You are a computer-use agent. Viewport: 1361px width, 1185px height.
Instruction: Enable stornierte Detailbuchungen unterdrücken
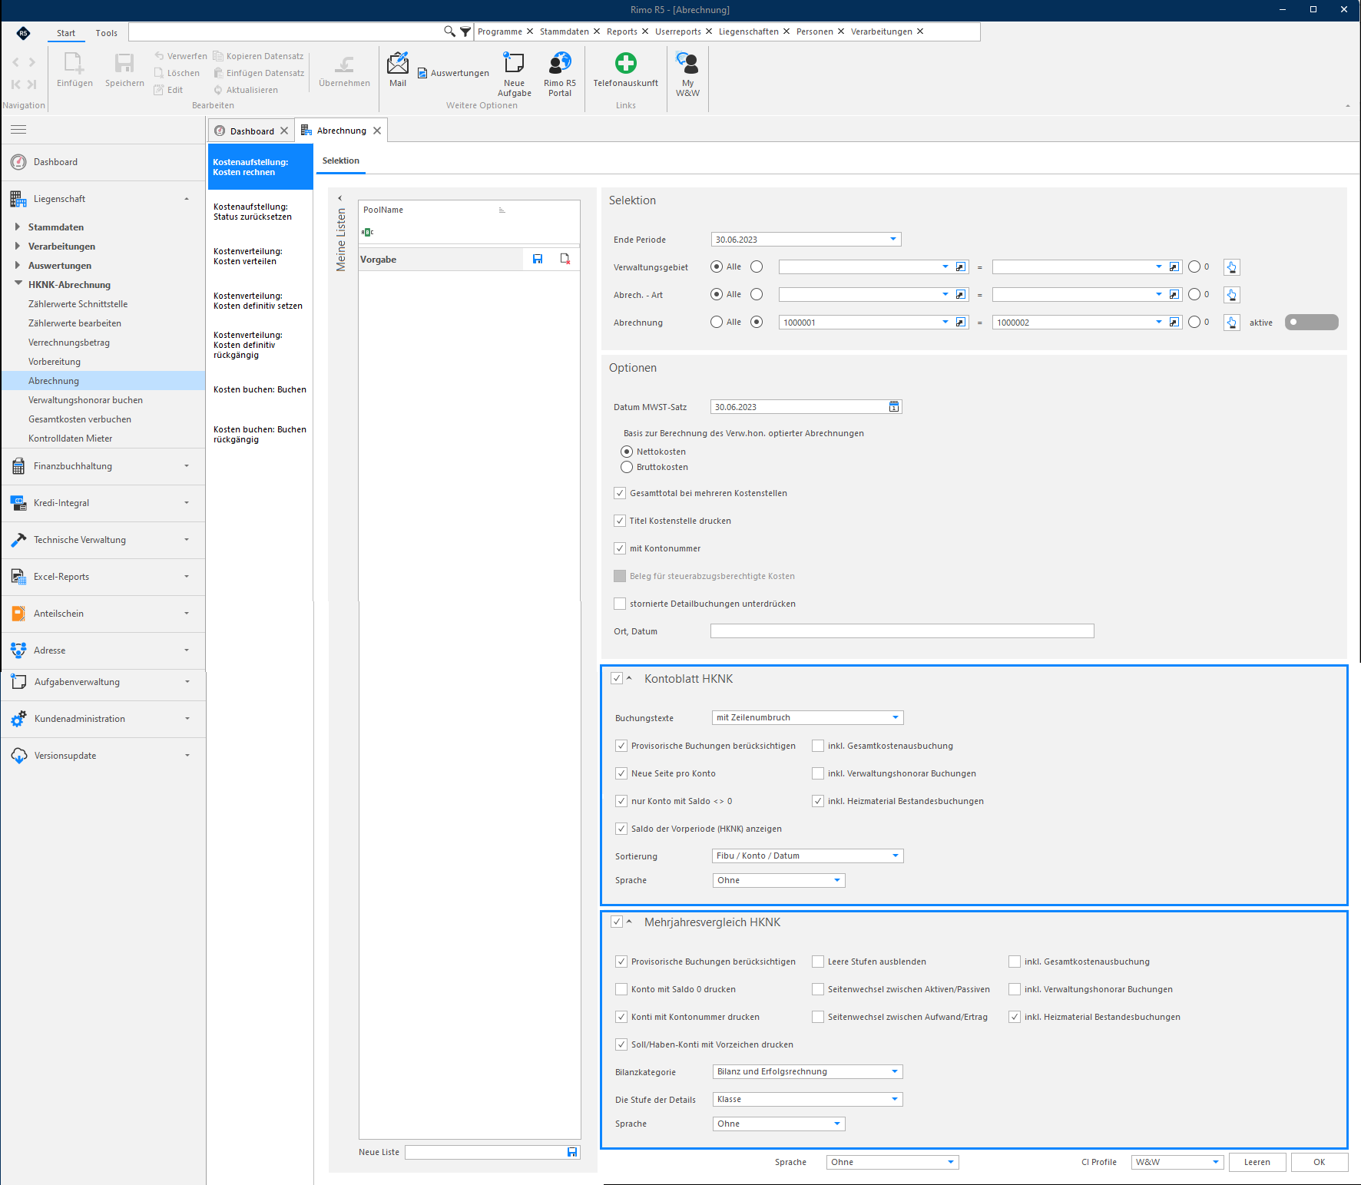tap(620, 604)
